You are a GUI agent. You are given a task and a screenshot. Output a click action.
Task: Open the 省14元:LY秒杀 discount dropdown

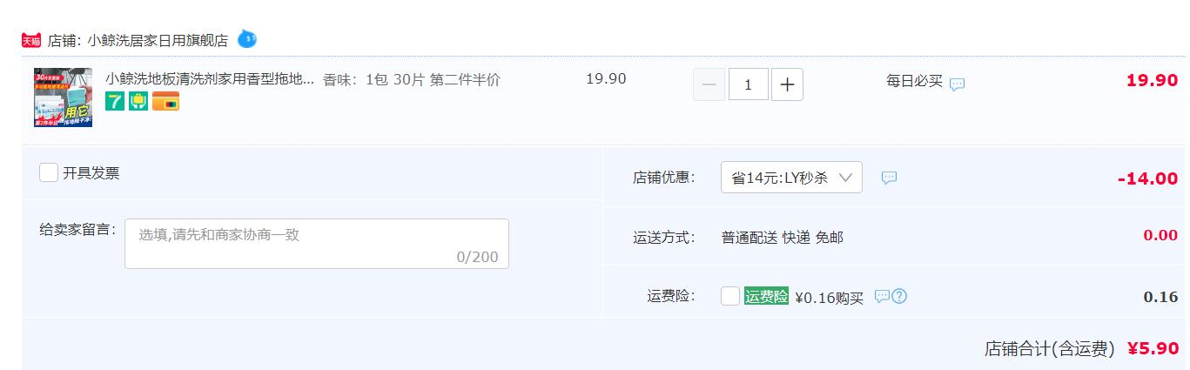click(791, 178)
